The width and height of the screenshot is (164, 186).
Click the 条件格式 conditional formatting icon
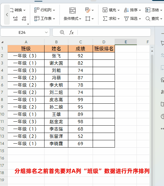pyautogui.click(x=73, y=11)
